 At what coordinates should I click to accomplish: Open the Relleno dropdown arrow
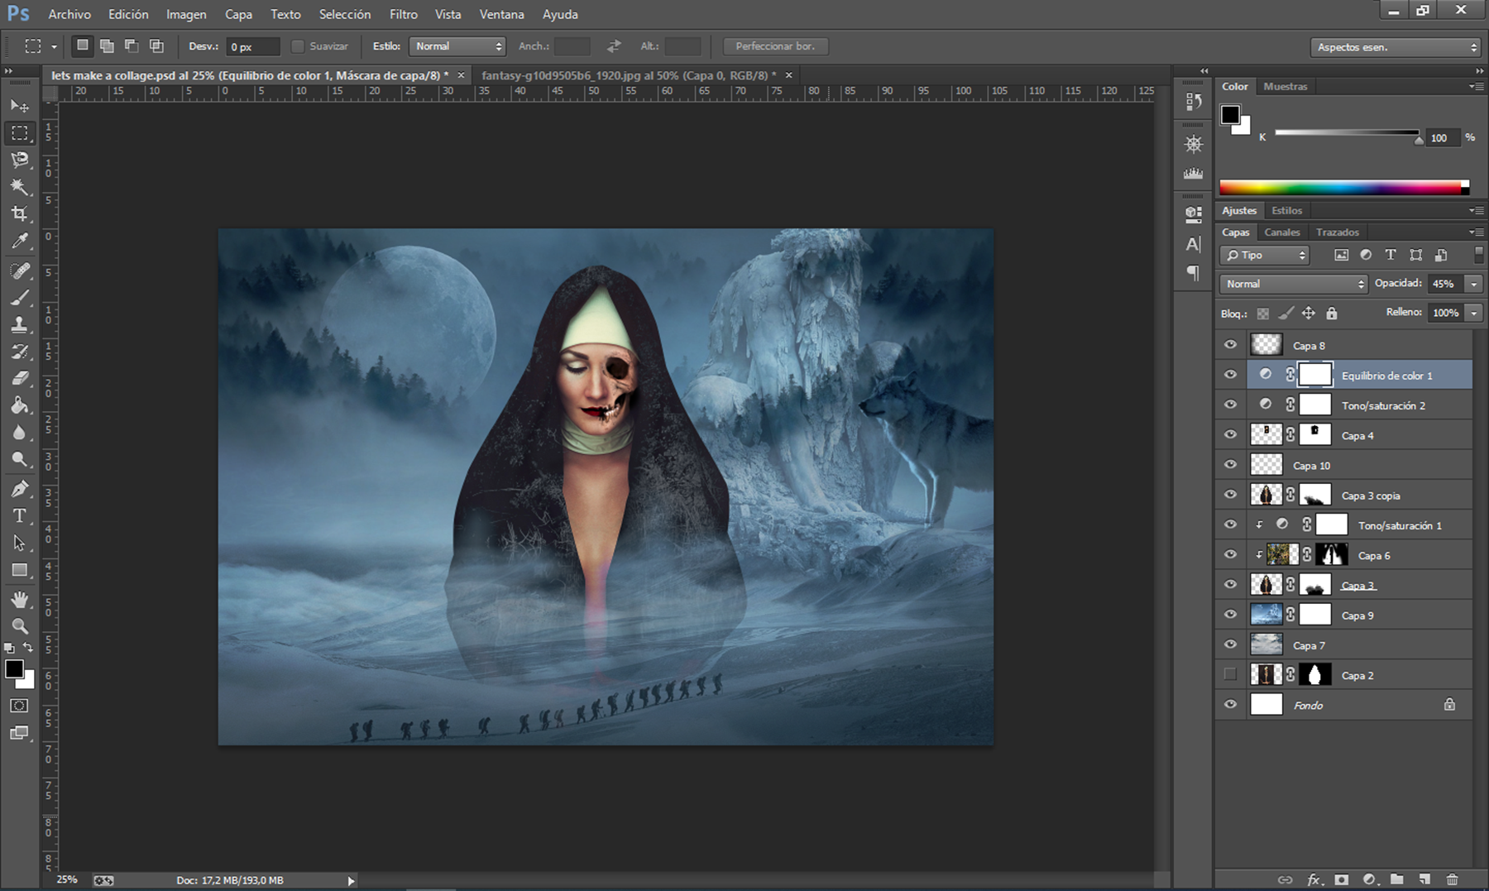tap(1473, 313)
